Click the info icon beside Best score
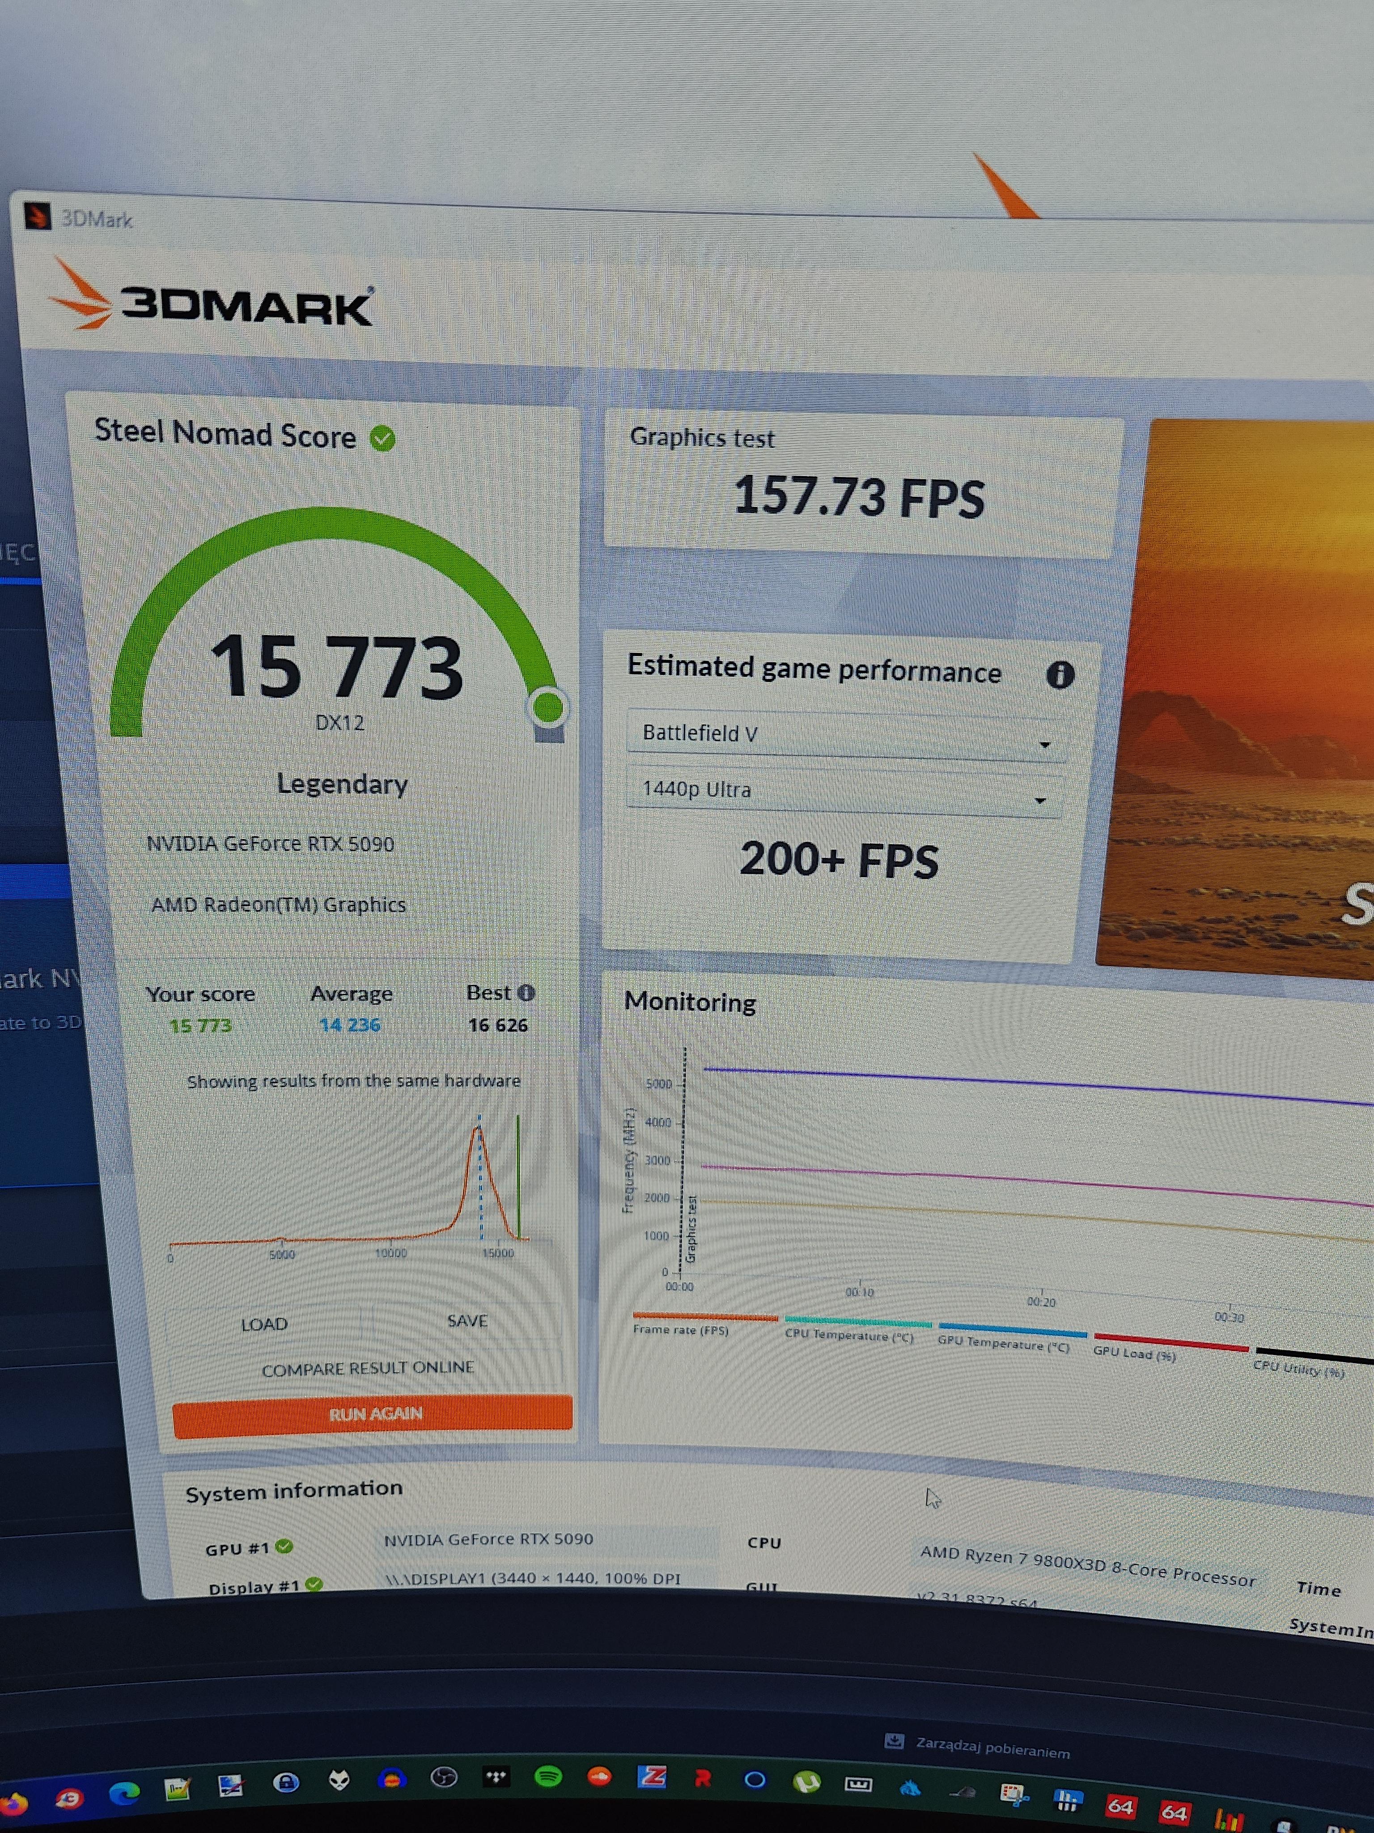The image size is (1374, 1833). (526, 993)
